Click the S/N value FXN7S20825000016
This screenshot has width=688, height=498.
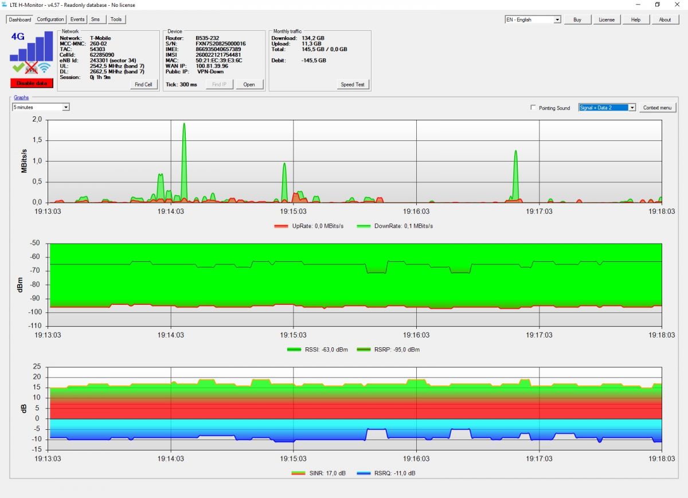(221, 44)
